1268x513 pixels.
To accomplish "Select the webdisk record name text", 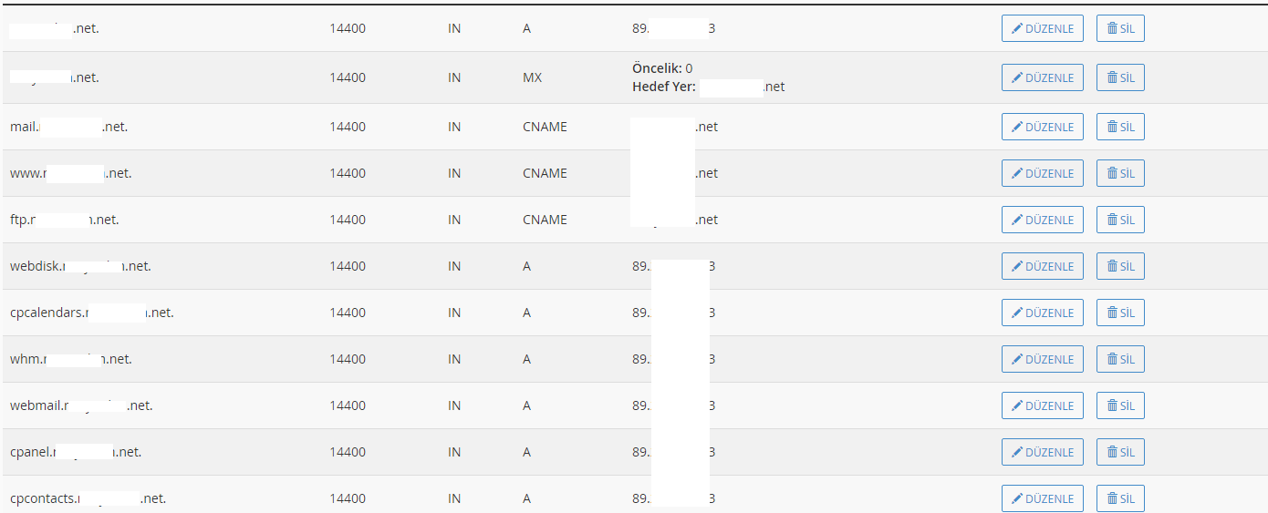I will [80, 266].
